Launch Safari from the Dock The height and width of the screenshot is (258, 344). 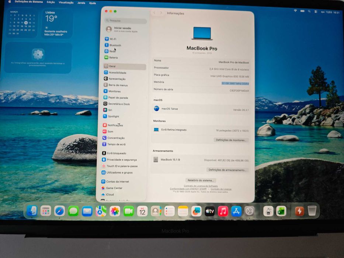[x=60, y=211]
